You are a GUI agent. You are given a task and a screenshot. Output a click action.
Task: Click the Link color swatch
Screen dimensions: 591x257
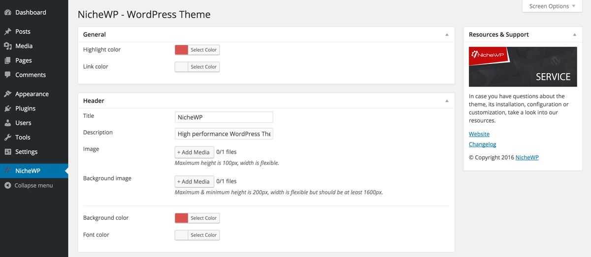pos(182,67)
